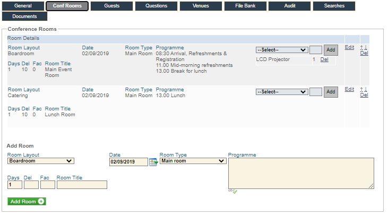This screenshot has height=215, width=388.
Task: View the Audit tab
Action: [289, 6]
